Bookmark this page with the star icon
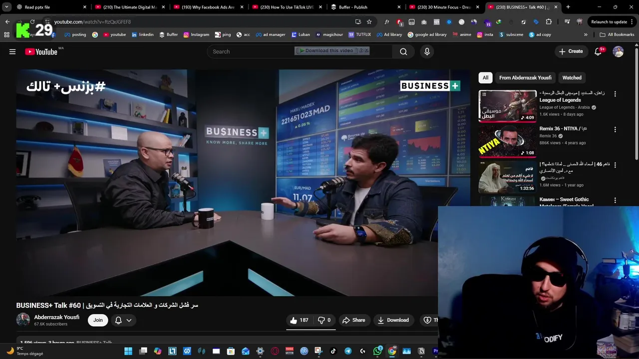Viewport: 639px width, 359px height. (369, 22)
